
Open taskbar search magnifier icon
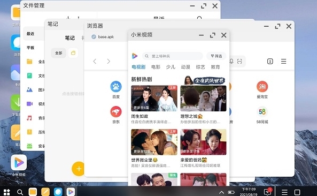pos(20,192)
